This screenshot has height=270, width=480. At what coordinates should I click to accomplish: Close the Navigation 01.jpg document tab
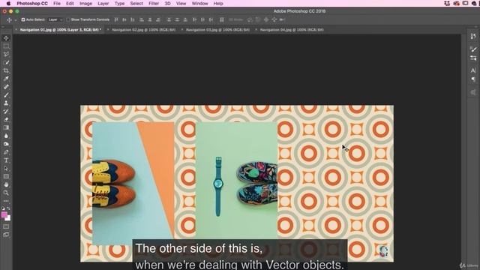click(x=16, y=30)
